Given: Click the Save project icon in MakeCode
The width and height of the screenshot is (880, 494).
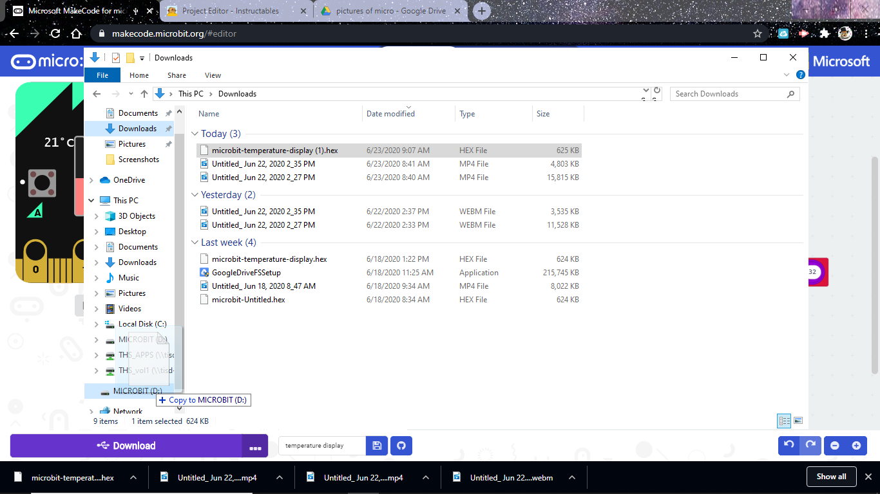Looking at the screenshot, I should tap(376, 445).
